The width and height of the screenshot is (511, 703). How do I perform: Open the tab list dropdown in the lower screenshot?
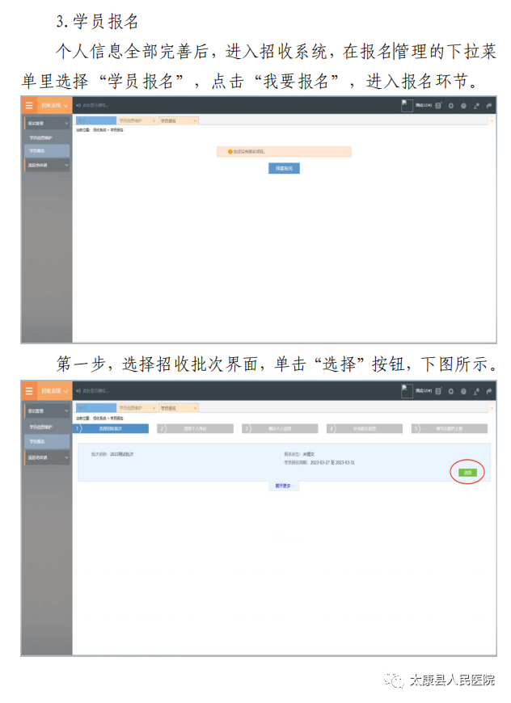pos(492,408)
